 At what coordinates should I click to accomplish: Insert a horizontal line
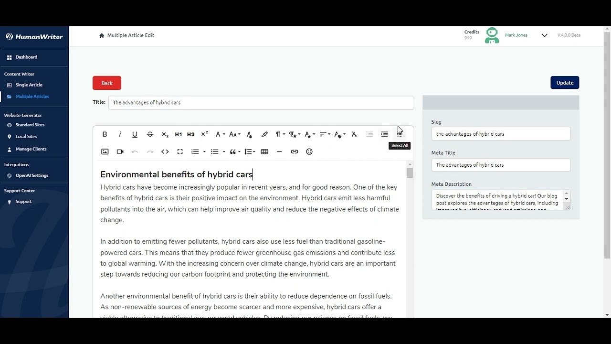[x=279, y=151]
